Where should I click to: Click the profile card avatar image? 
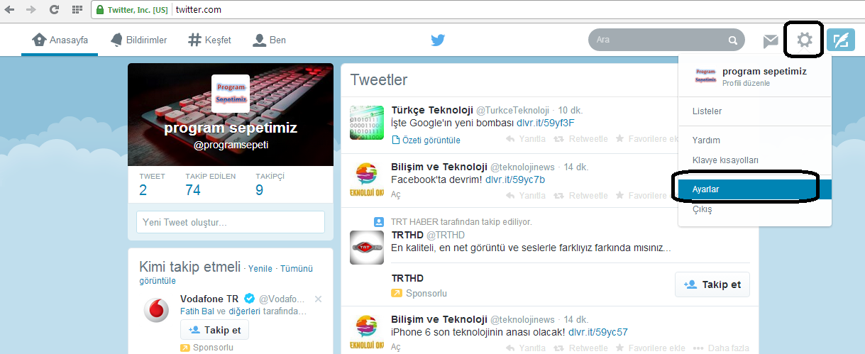[x=231, y=94]
